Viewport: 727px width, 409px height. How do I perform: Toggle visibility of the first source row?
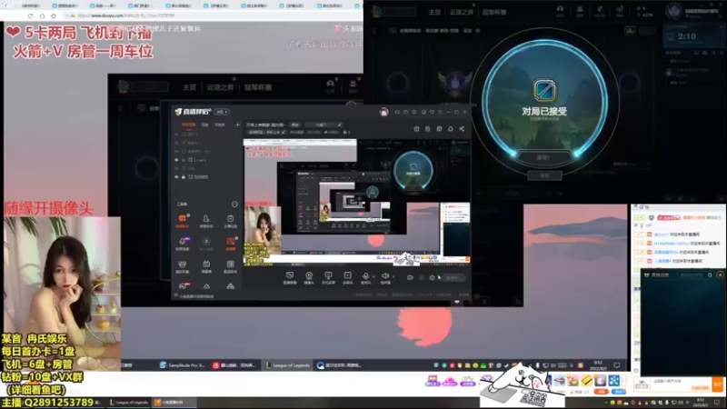(x=176, y=134)
